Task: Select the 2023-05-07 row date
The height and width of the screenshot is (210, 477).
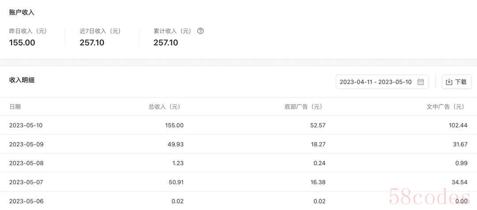Action: point(26,182)
